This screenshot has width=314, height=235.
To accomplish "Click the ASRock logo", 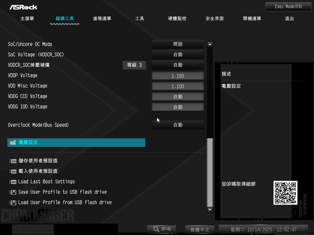I will 23,7.
